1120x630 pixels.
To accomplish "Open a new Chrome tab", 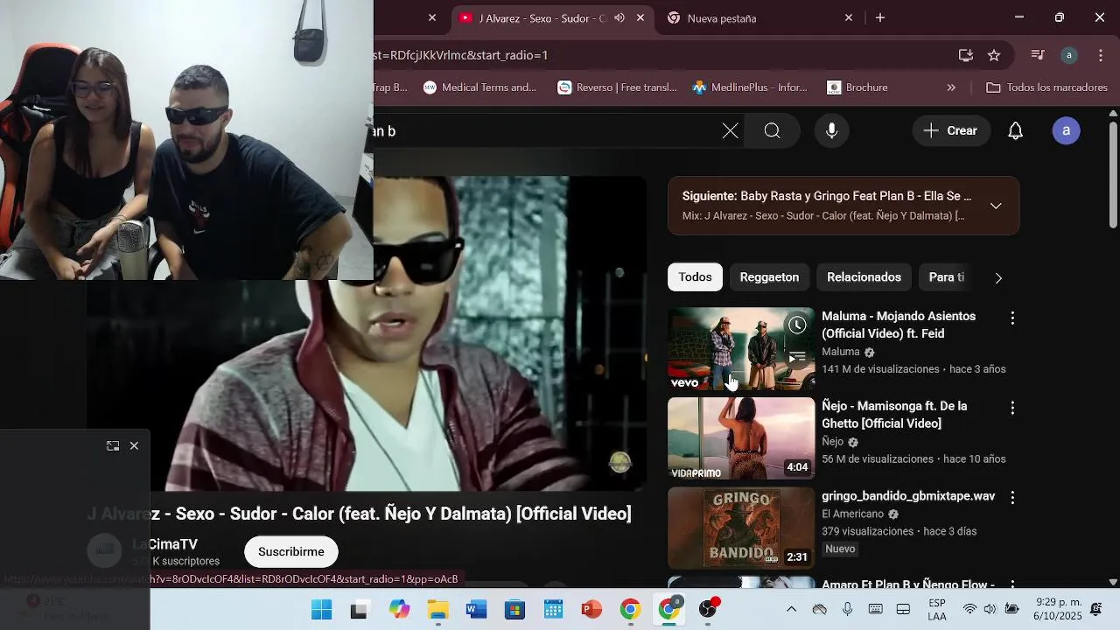I will [880, 17].
